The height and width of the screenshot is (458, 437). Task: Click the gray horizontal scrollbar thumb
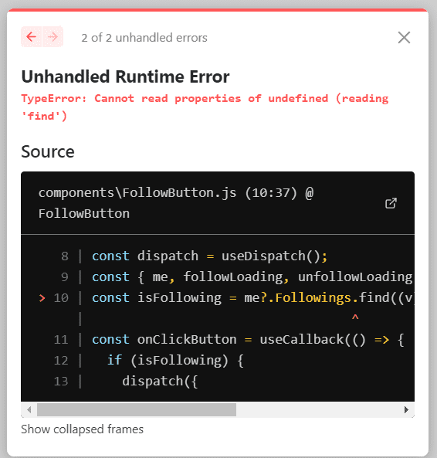[x=137, y=410]
